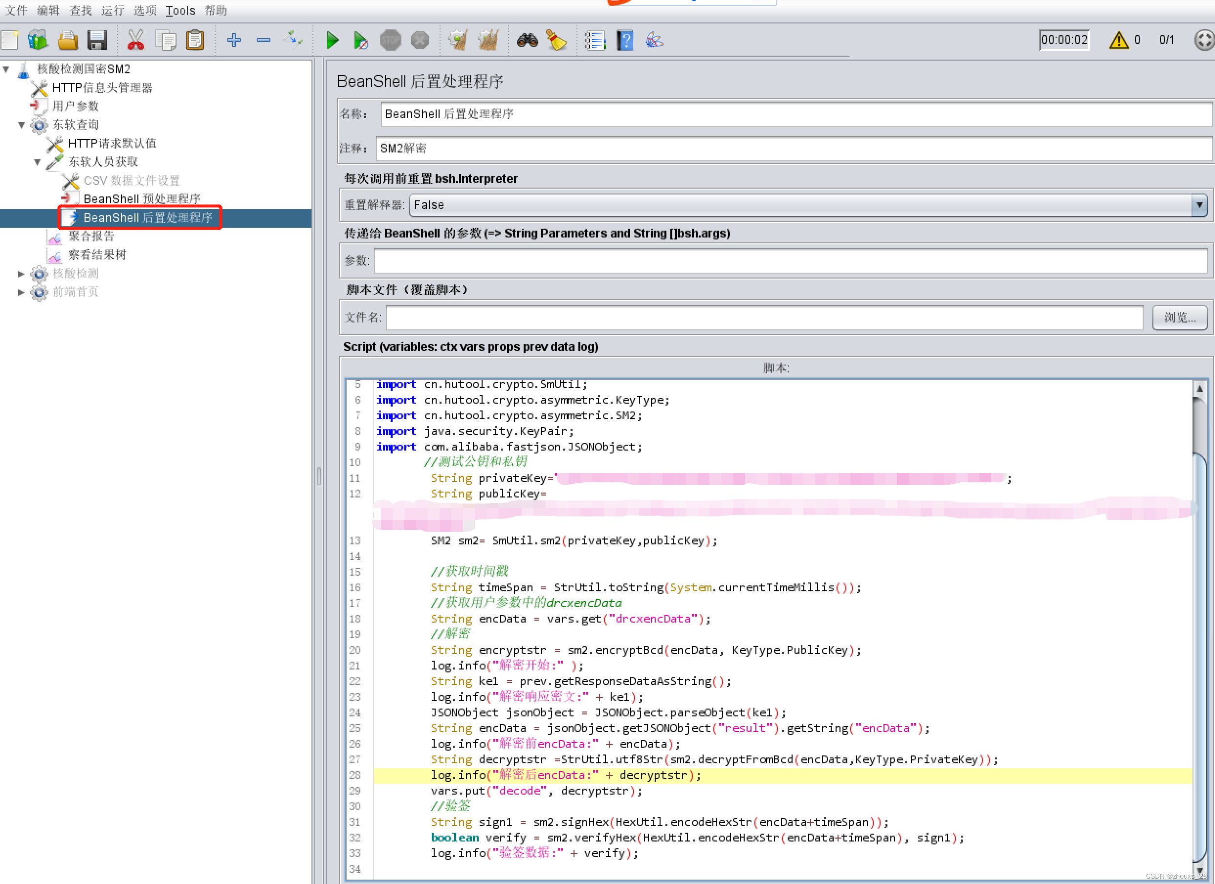1215x884 pixels.
Task: Click script line 28 log.info decryptstr
Action: 566,776
